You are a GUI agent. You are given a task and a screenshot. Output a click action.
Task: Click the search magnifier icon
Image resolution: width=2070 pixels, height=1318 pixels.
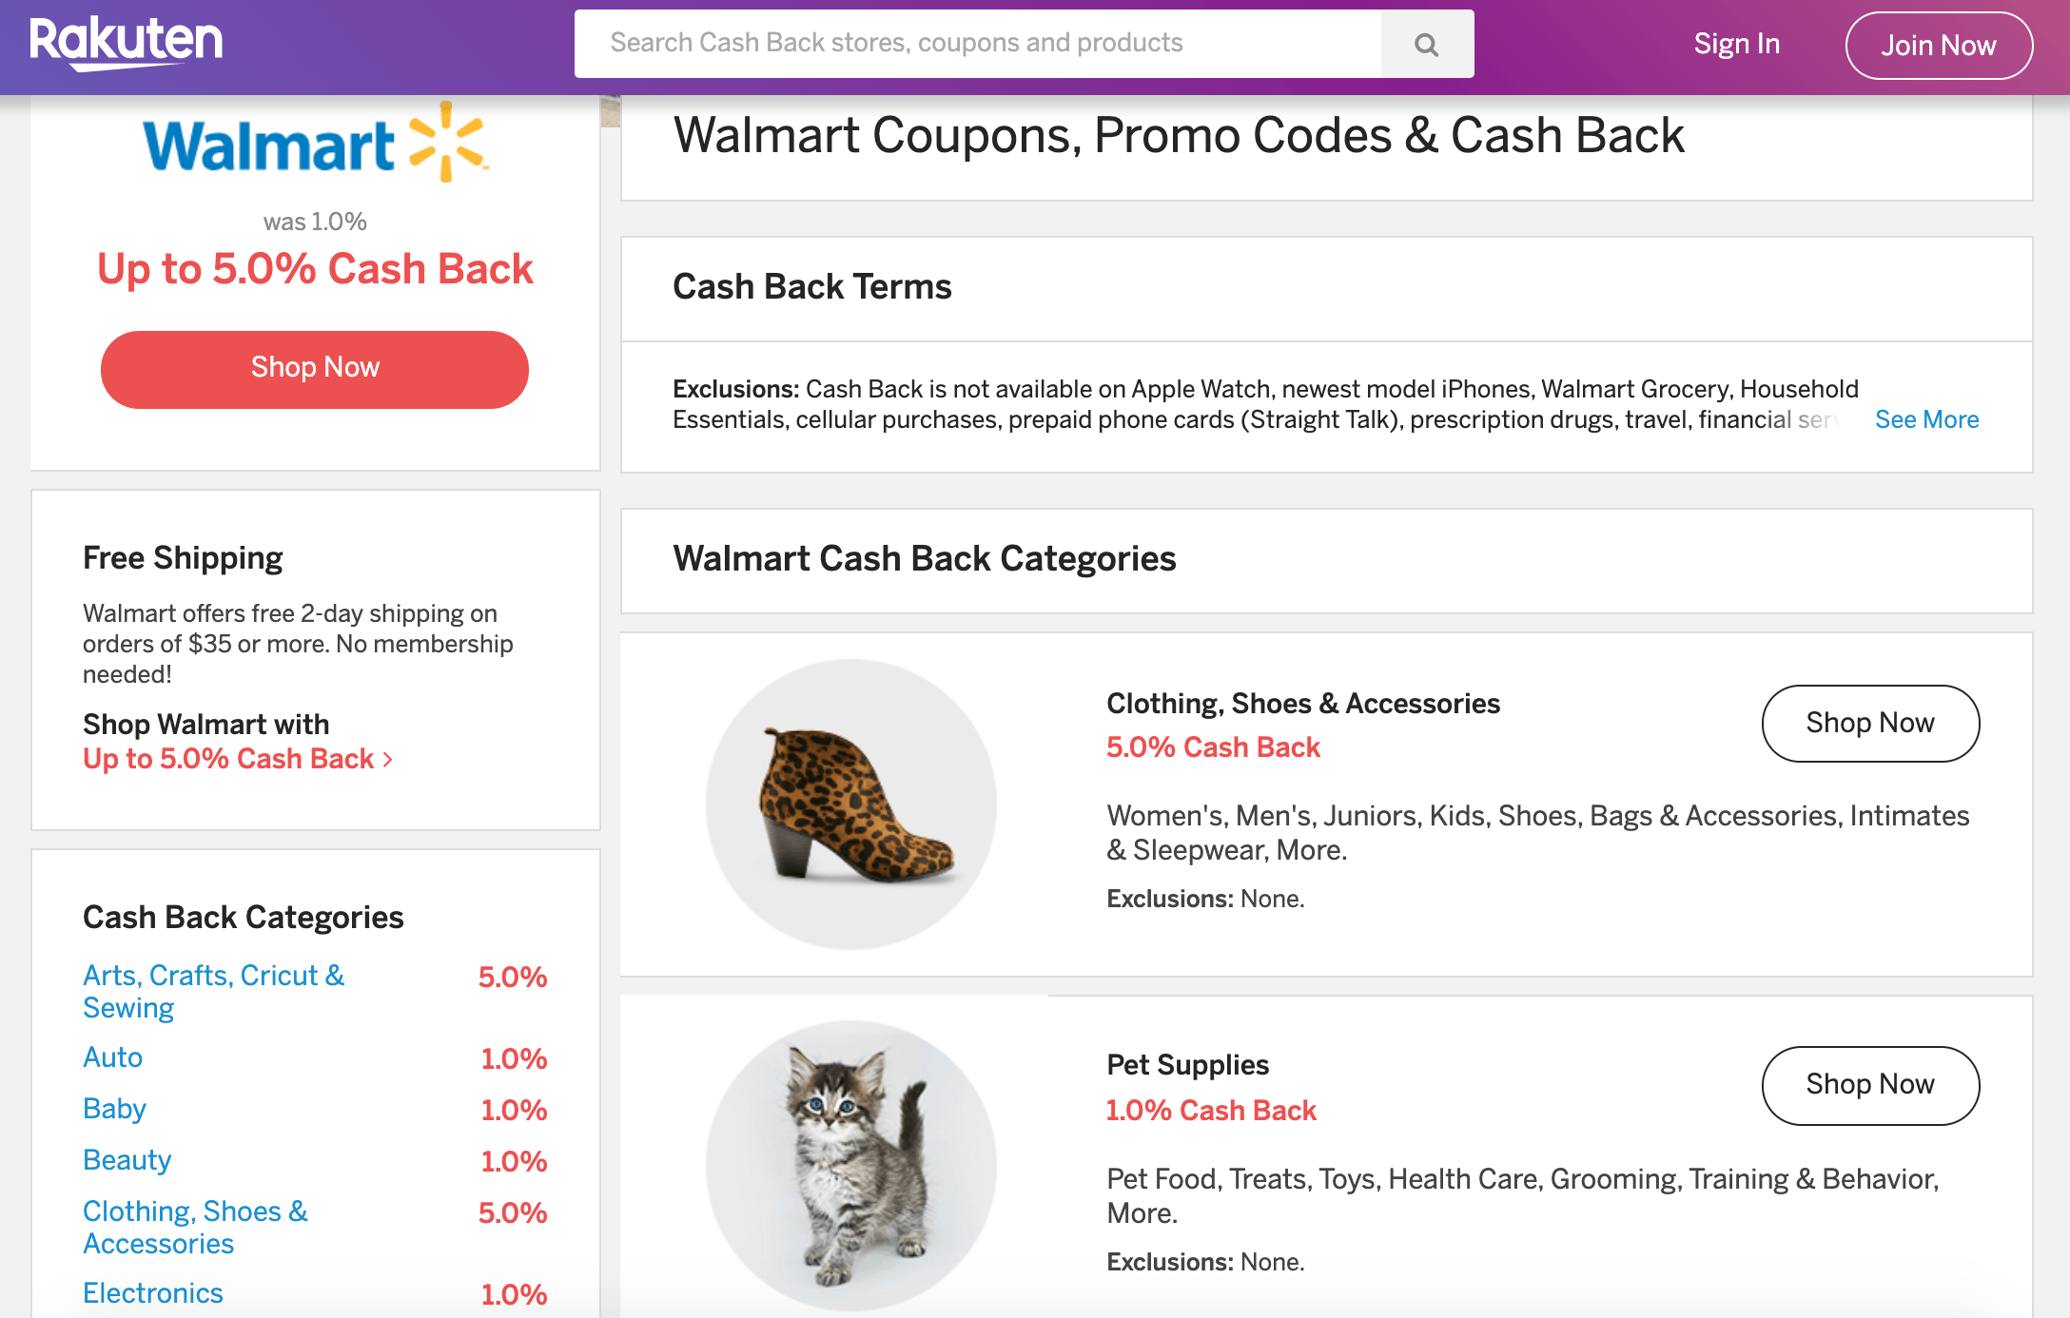(1426, 45)
